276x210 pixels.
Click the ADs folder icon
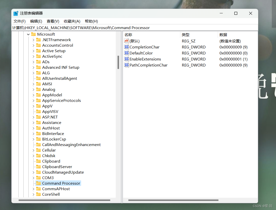click(38, 62)
